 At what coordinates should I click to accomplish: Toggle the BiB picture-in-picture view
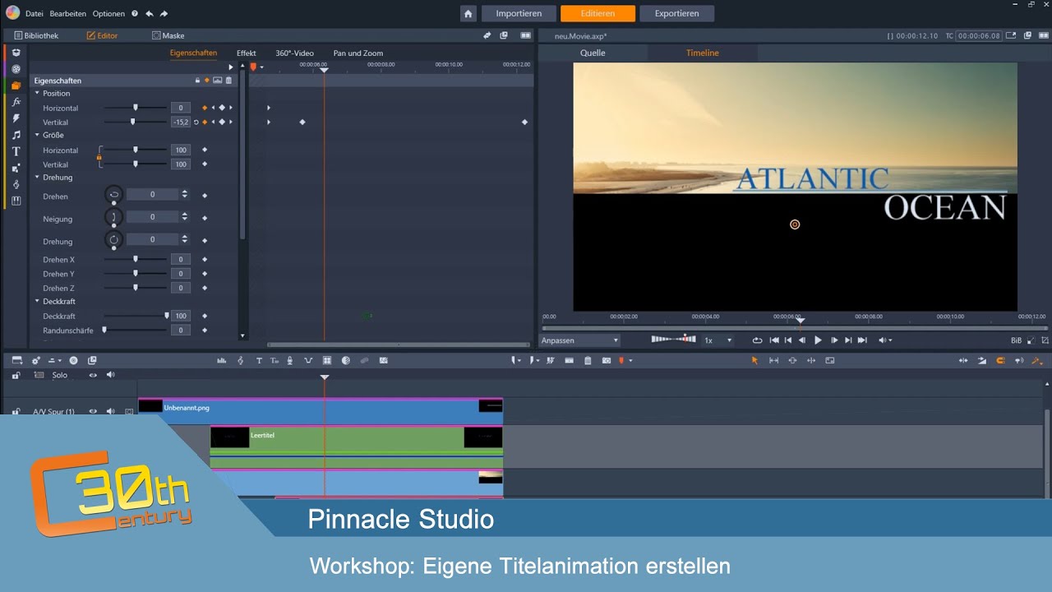pos(1017,340)
